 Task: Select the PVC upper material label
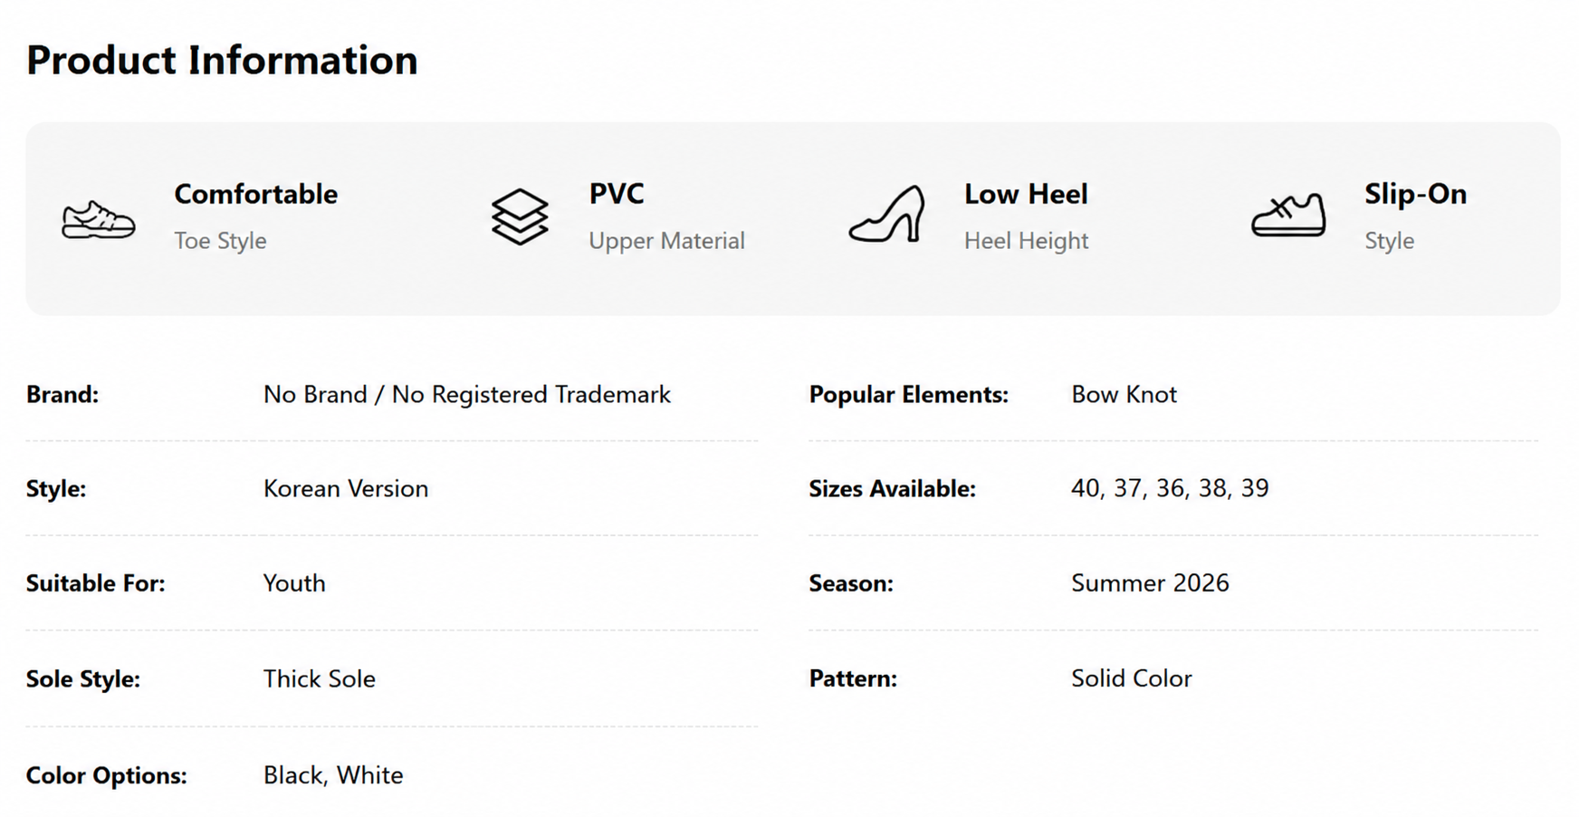[617, 194]
